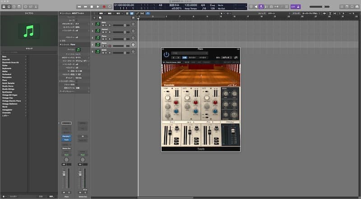The width and height of the screenshot is (361, 199).
Task: Toggle the Library panel button
Action: point(4,7)
